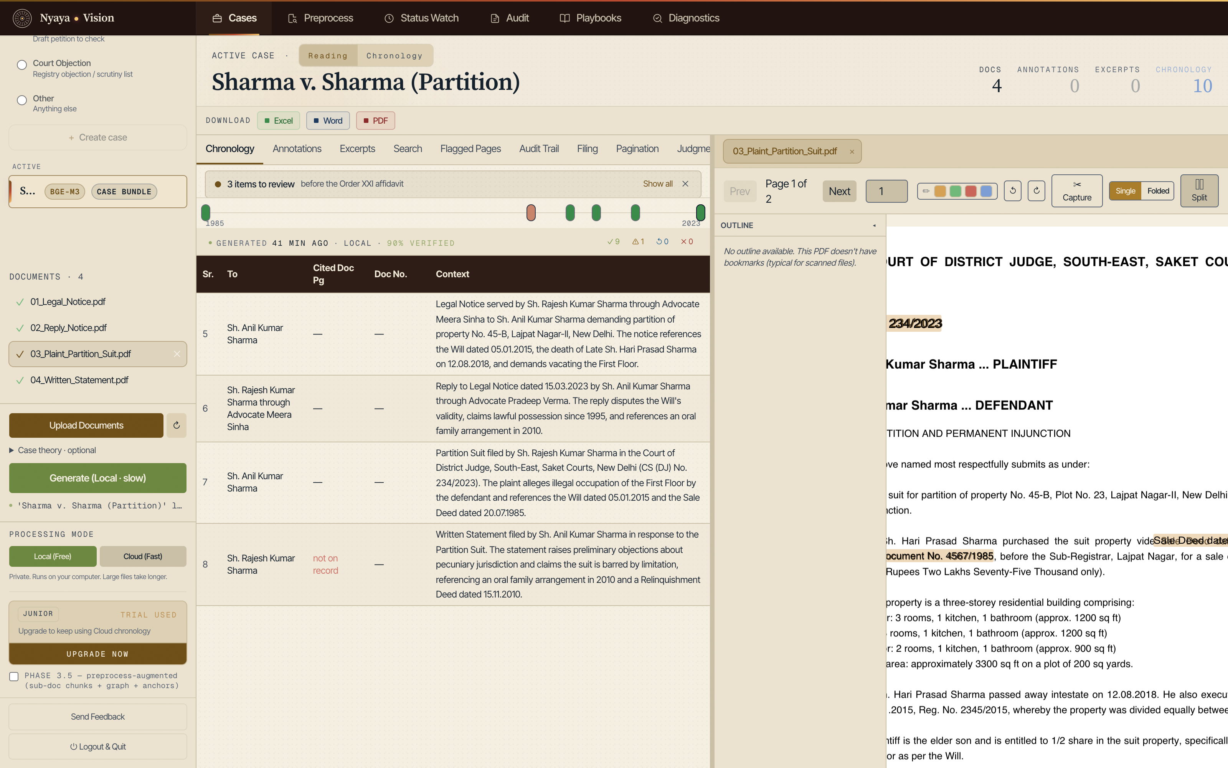The width and height of the screenshot is (1228, 768).
Task: Collapse the OUTLINE panel arrow
Action: point(874,225)
